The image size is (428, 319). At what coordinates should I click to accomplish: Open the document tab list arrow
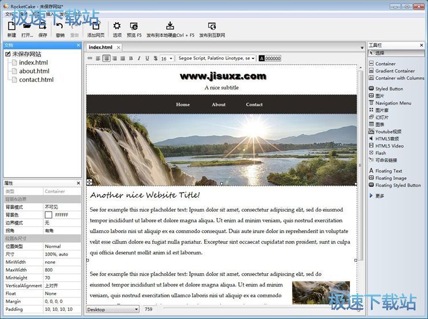point(362,47)
